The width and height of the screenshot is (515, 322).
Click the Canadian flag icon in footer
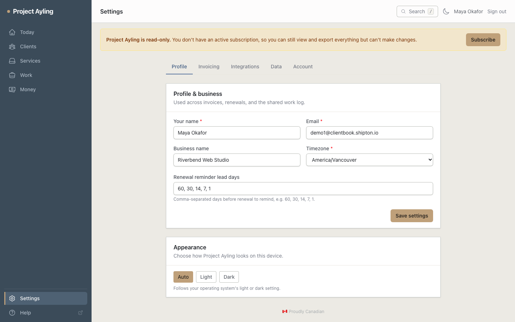[285, 312]
